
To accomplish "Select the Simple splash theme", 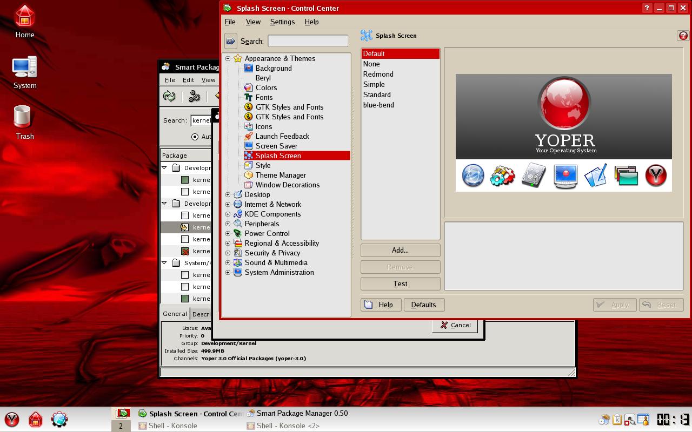I will 400,84.
